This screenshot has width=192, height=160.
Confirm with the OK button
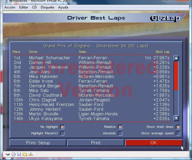154,143
